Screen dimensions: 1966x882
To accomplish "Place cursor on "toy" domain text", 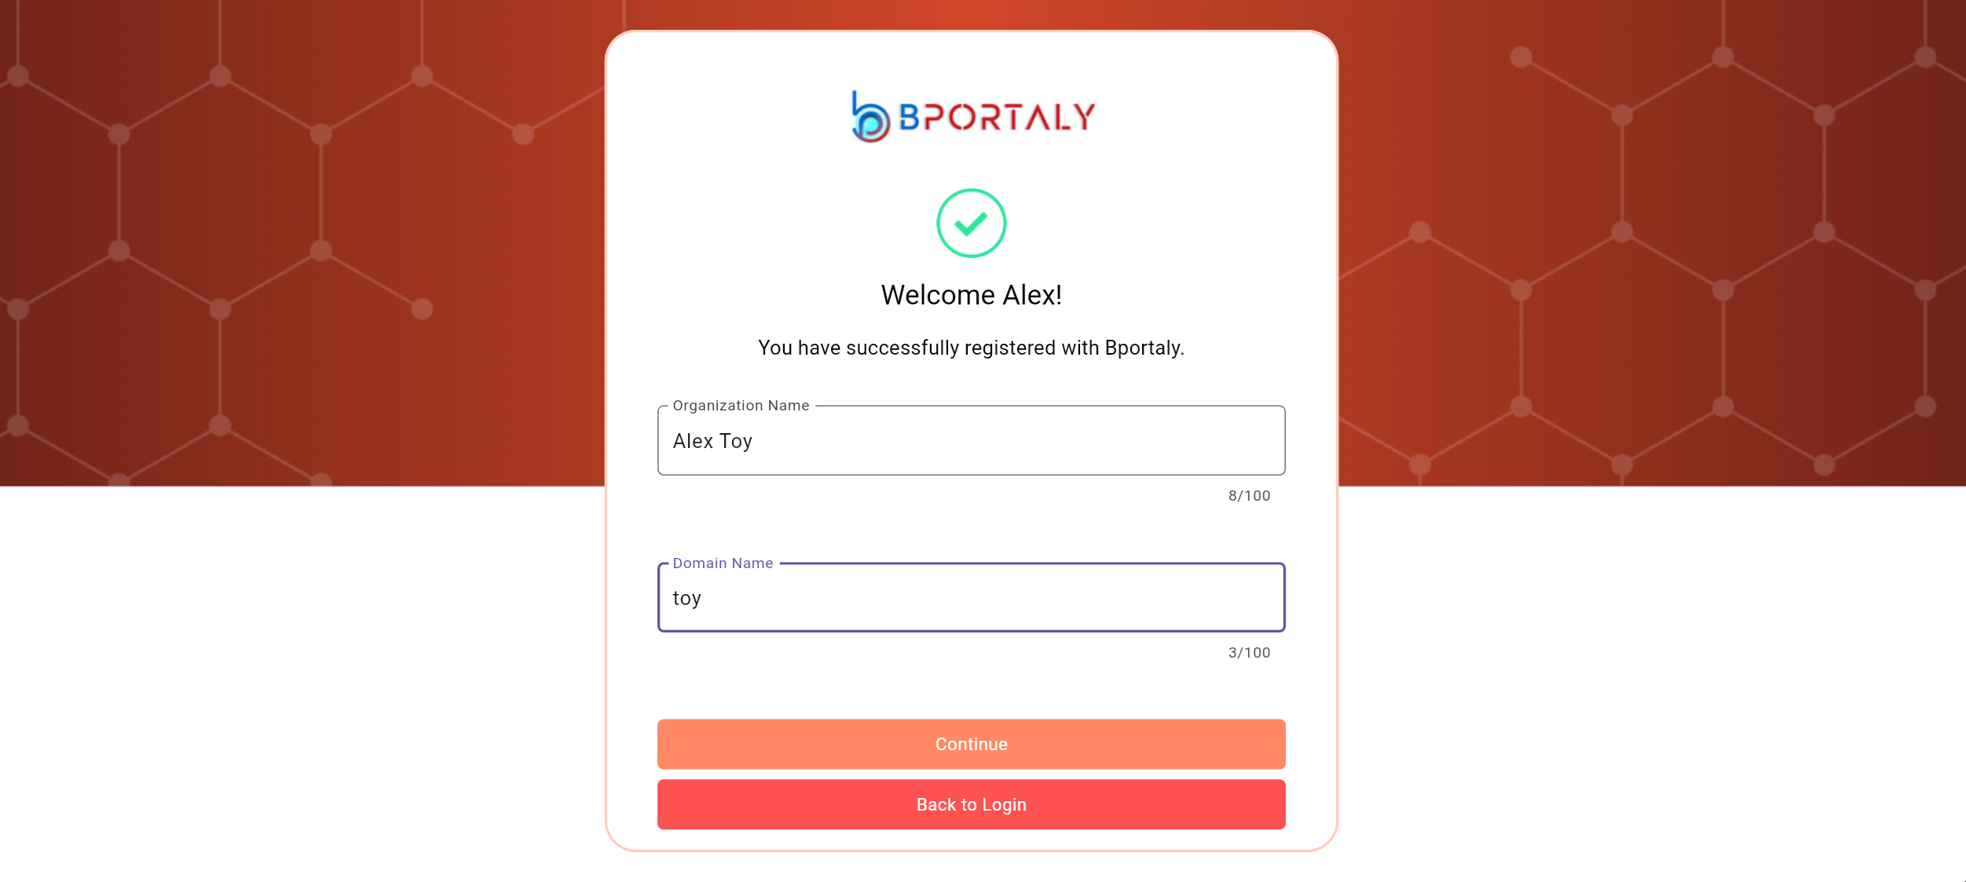I will click(x=686, y=599).
